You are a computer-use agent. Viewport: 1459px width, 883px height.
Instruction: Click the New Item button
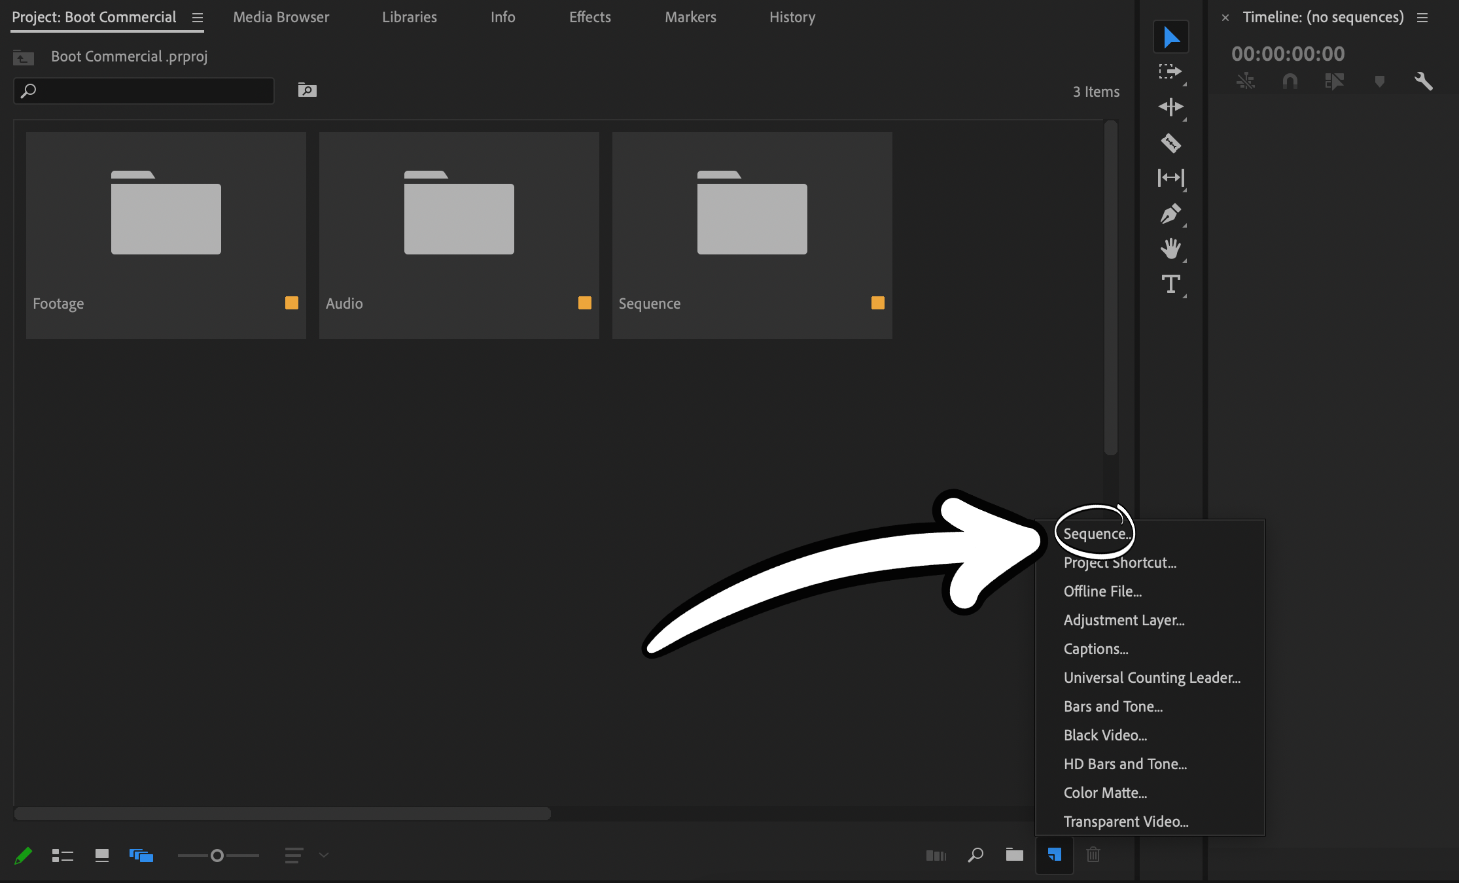1054,855
